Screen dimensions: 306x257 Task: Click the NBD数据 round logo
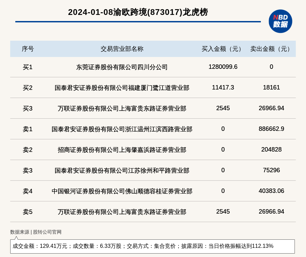(280, 21)
